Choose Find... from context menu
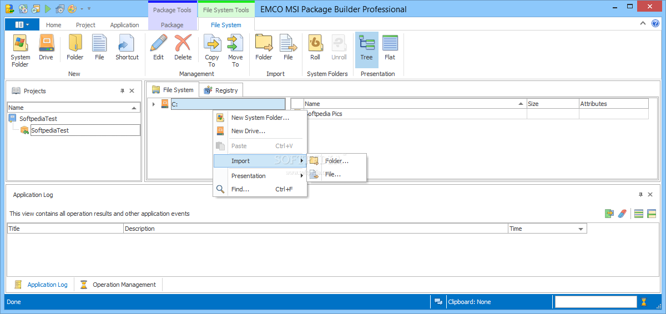Screen dimensions: 666x314 260,189
